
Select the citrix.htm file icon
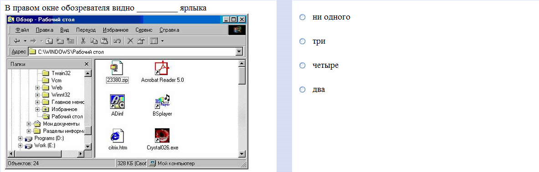[117, 136]
